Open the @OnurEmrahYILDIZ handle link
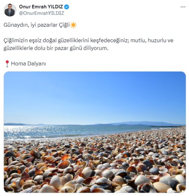This screenshot has height=196, width=189. pos(42,13)
